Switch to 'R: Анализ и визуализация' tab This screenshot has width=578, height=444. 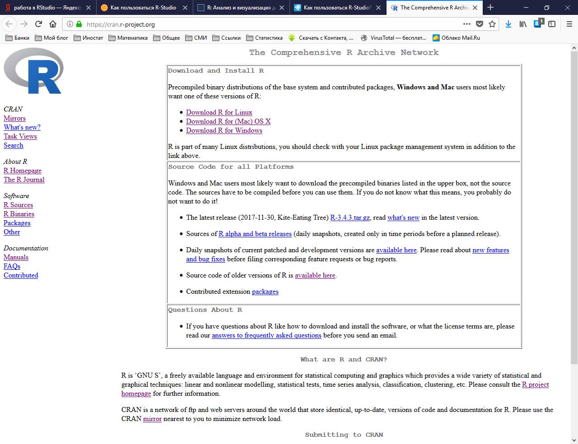241,8
